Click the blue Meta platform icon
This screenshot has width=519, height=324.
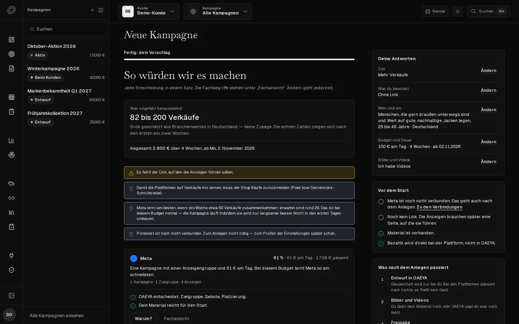coord(134,259)
